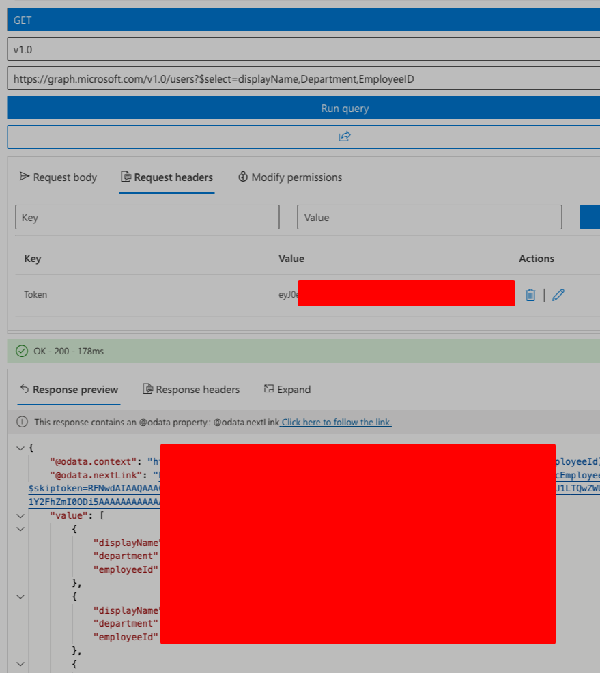This screenshot has width=600, height=673.
Task: Open the Modify permissions tab
Action: [x=291, y=177]
